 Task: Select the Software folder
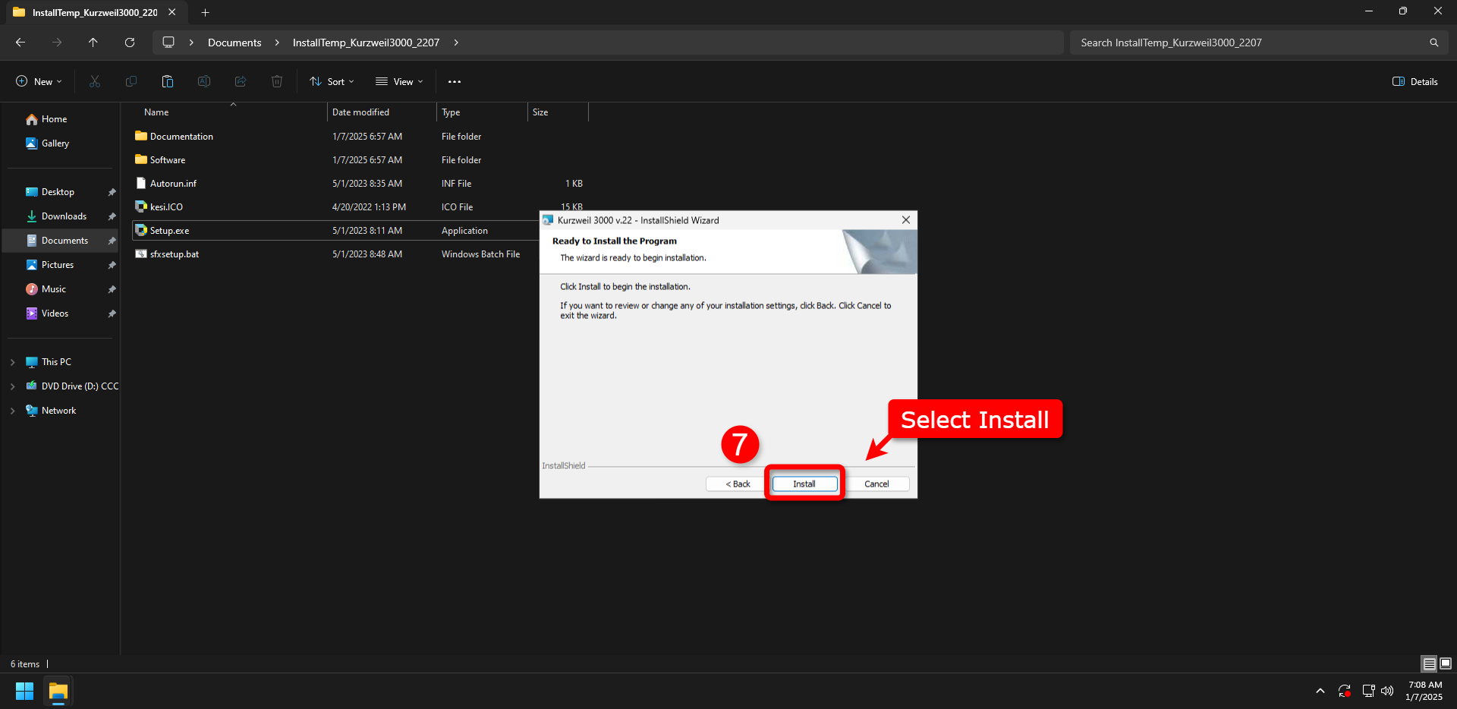(168, 160)
